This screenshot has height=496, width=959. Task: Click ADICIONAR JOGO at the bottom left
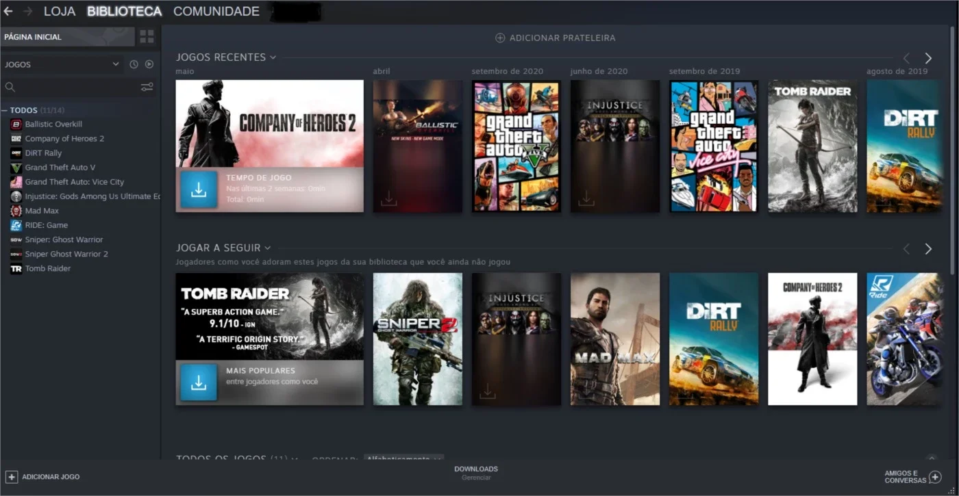point(42,477)
